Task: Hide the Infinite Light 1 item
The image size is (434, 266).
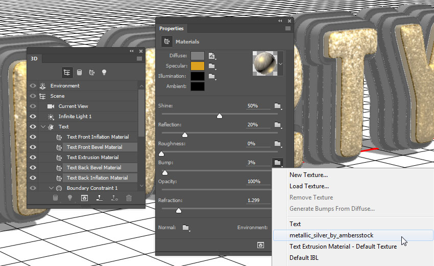Action: click(x=33, y=117)
